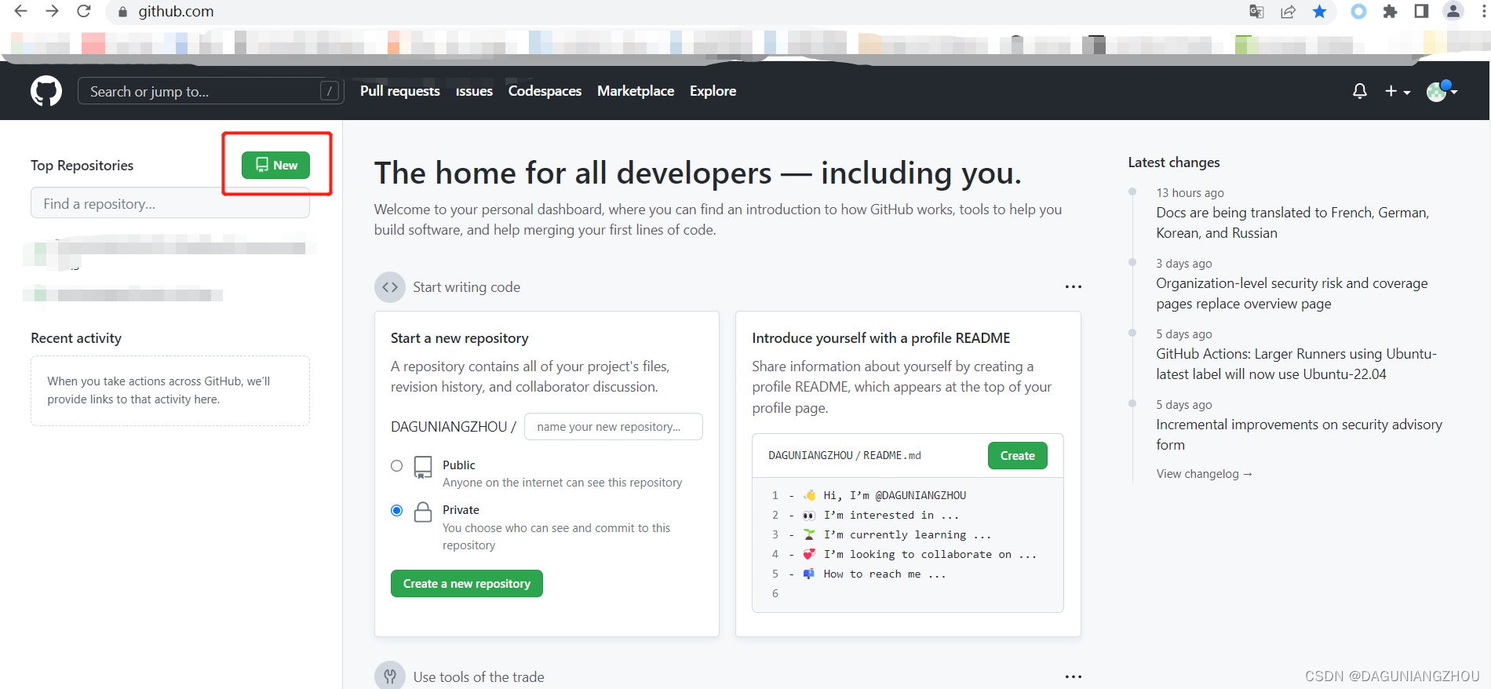The height and width of the screenshot is (689, 1491).
Task: Click the "Introduce yourself with a profile README" heading
Action: coord(881,338)
